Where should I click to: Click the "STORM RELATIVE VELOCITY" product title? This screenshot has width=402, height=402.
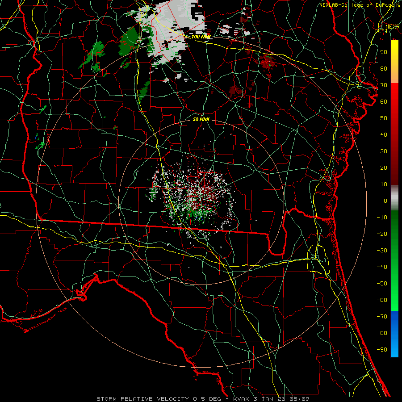(144, 399)
